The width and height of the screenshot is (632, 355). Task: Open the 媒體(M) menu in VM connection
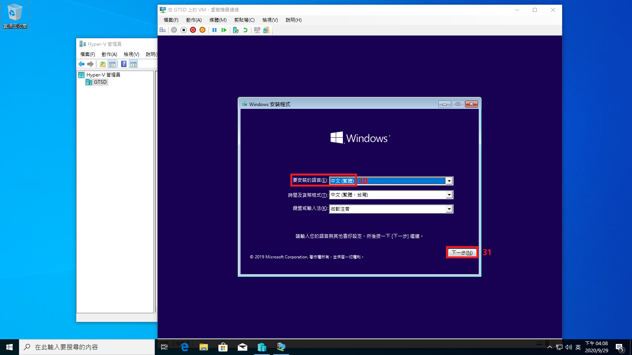[x=218, y=20]
